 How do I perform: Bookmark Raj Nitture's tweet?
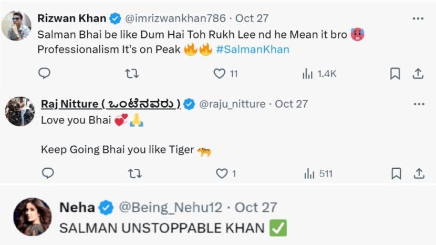tap(396, 173)
